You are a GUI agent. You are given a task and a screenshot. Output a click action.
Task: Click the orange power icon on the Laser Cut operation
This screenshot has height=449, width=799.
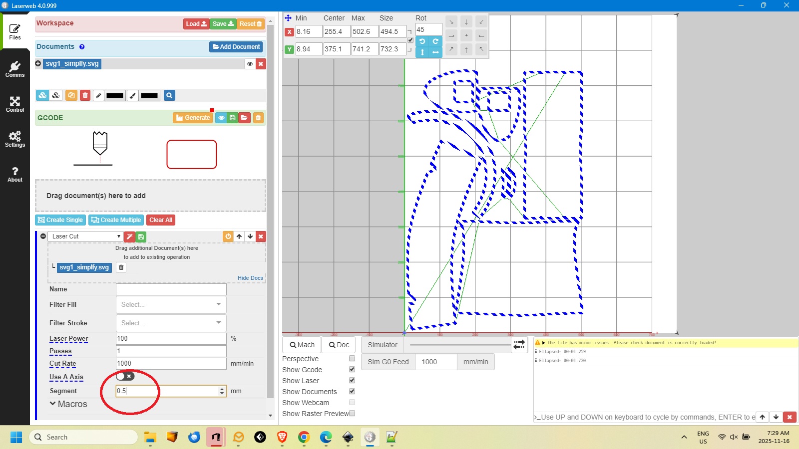point(228,236)
